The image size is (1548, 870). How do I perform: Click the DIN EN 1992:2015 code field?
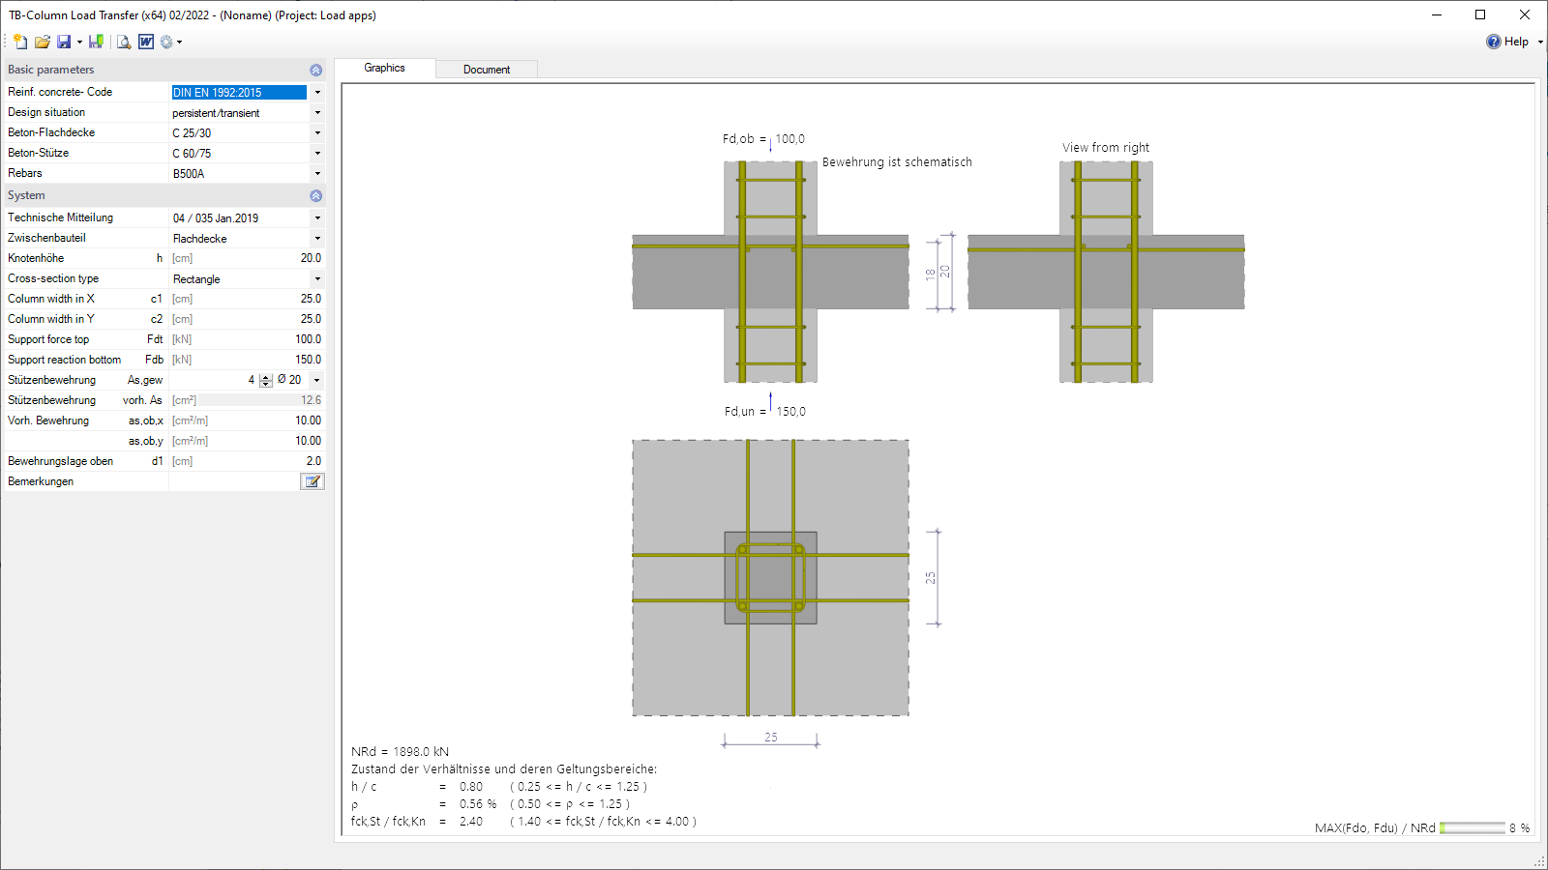coord(239,92)
